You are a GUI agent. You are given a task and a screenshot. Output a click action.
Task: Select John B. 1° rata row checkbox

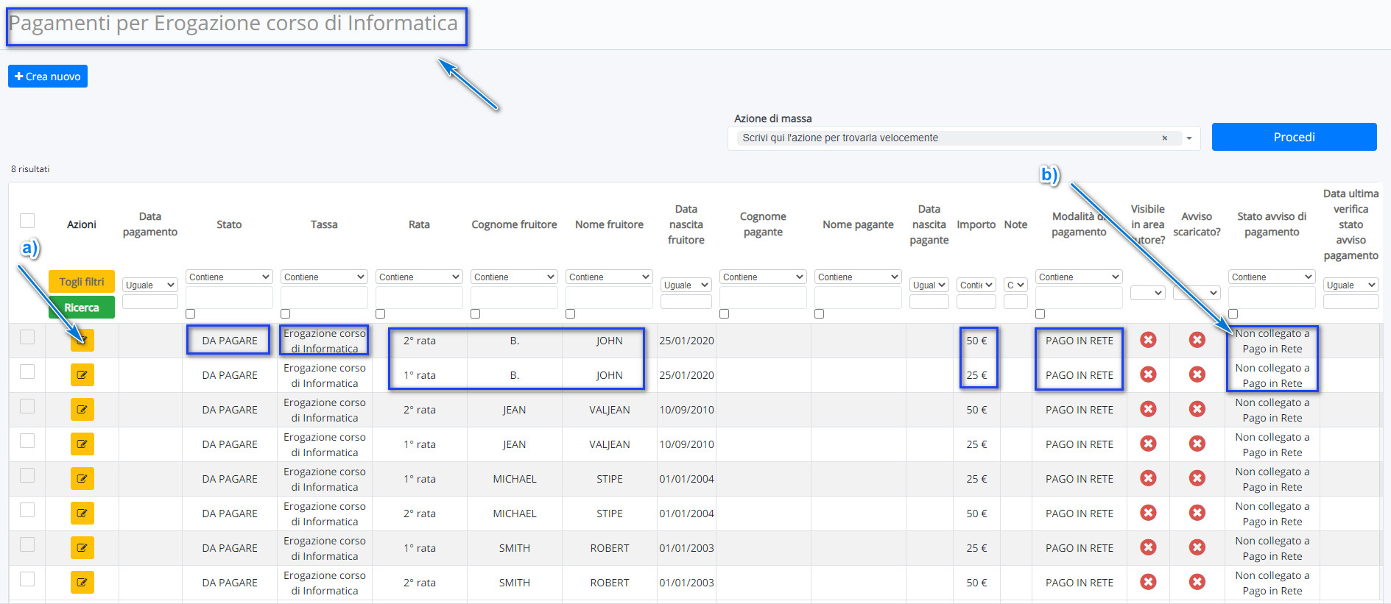pos(27,372)
